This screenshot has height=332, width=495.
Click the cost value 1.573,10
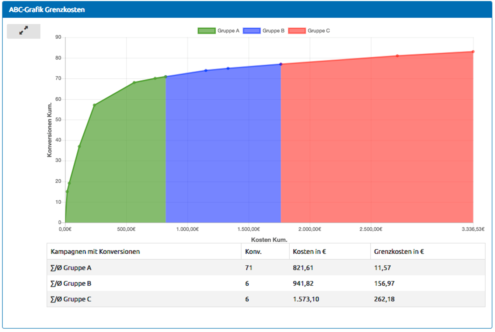pos(306,299)
